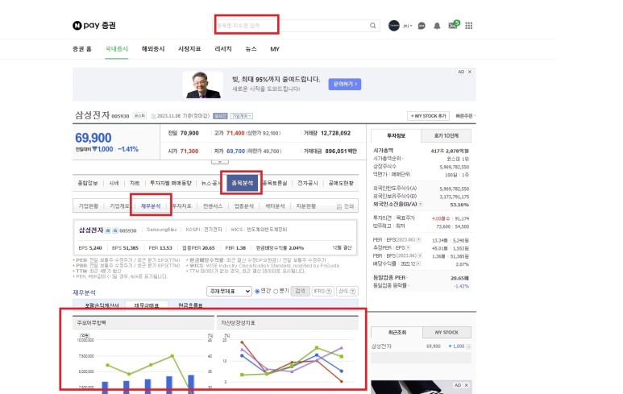Viewport: 623px width, 394px height.
Task: Open the account name dropdown beside avatar
Action: (x=407, y=26)
